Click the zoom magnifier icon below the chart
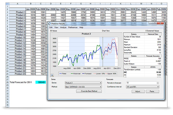The height and width of the screenshot is (115, 173). pyautogui.click(x=52, y=75)
